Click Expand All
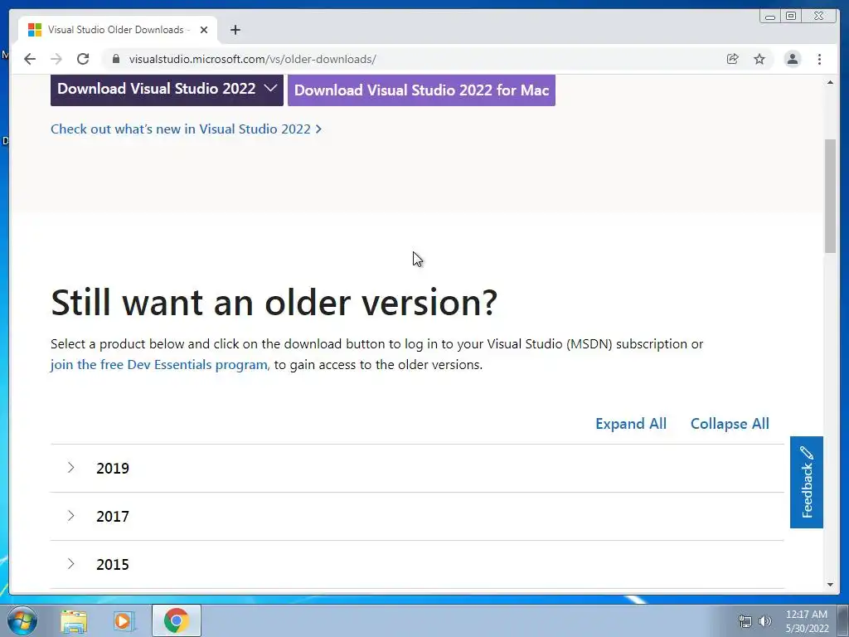Viewport: 849px width, 637px height. (631, 424)
